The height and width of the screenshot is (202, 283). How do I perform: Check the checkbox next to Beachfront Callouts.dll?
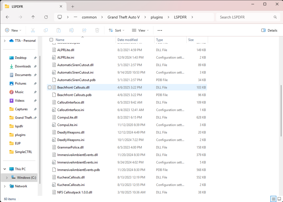[50, 87]
